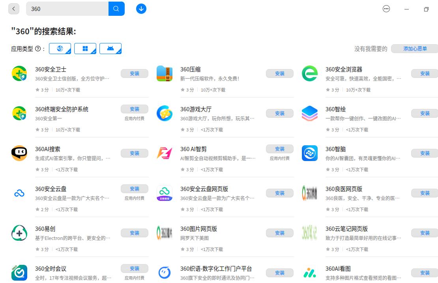Open the 360良医网页版 app icon
438x283 pixels.
(x=310, y=193)
